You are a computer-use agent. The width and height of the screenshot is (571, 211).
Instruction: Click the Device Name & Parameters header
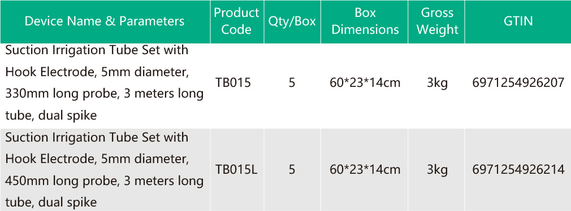[105, 21]
